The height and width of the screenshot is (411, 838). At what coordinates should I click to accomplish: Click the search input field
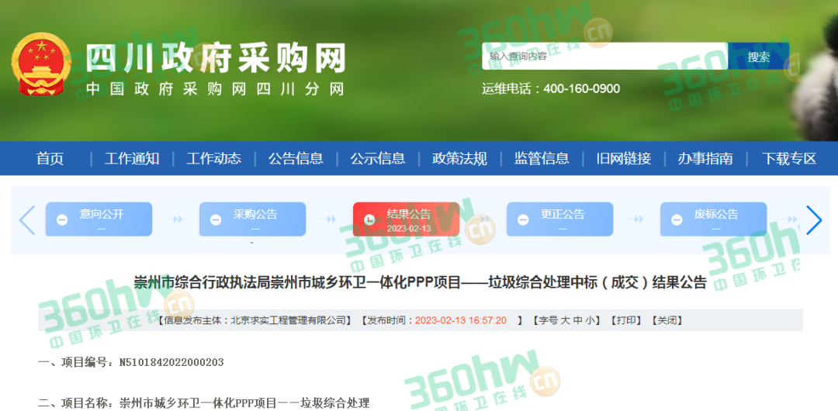604,56
